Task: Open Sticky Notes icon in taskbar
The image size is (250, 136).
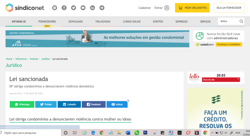Action: [x=162, y=133]
